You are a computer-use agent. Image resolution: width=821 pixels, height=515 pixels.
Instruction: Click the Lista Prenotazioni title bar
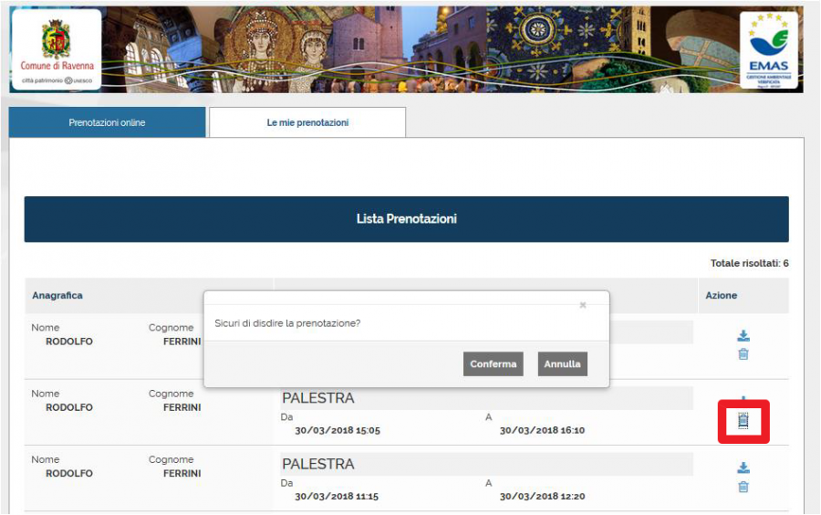406,219
